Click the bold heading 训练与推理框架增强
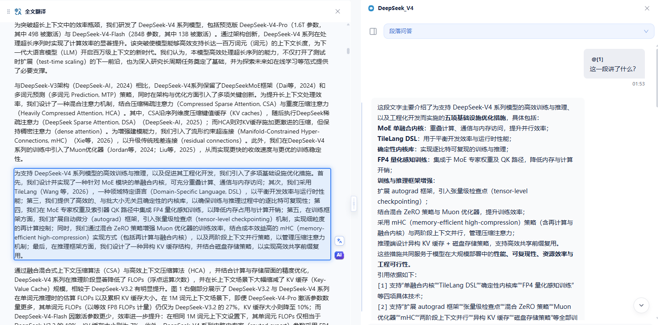Screen dimensions: 658x325 406,181
